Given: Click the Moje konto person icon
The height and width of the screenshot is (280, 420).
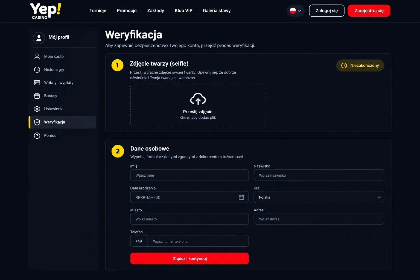Looking at the screenshot, I should click(x=37, y=56).
